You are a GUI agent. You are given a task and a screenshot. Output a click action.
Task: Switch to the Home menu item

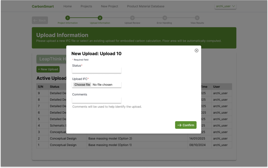click(x=68, y=6)
